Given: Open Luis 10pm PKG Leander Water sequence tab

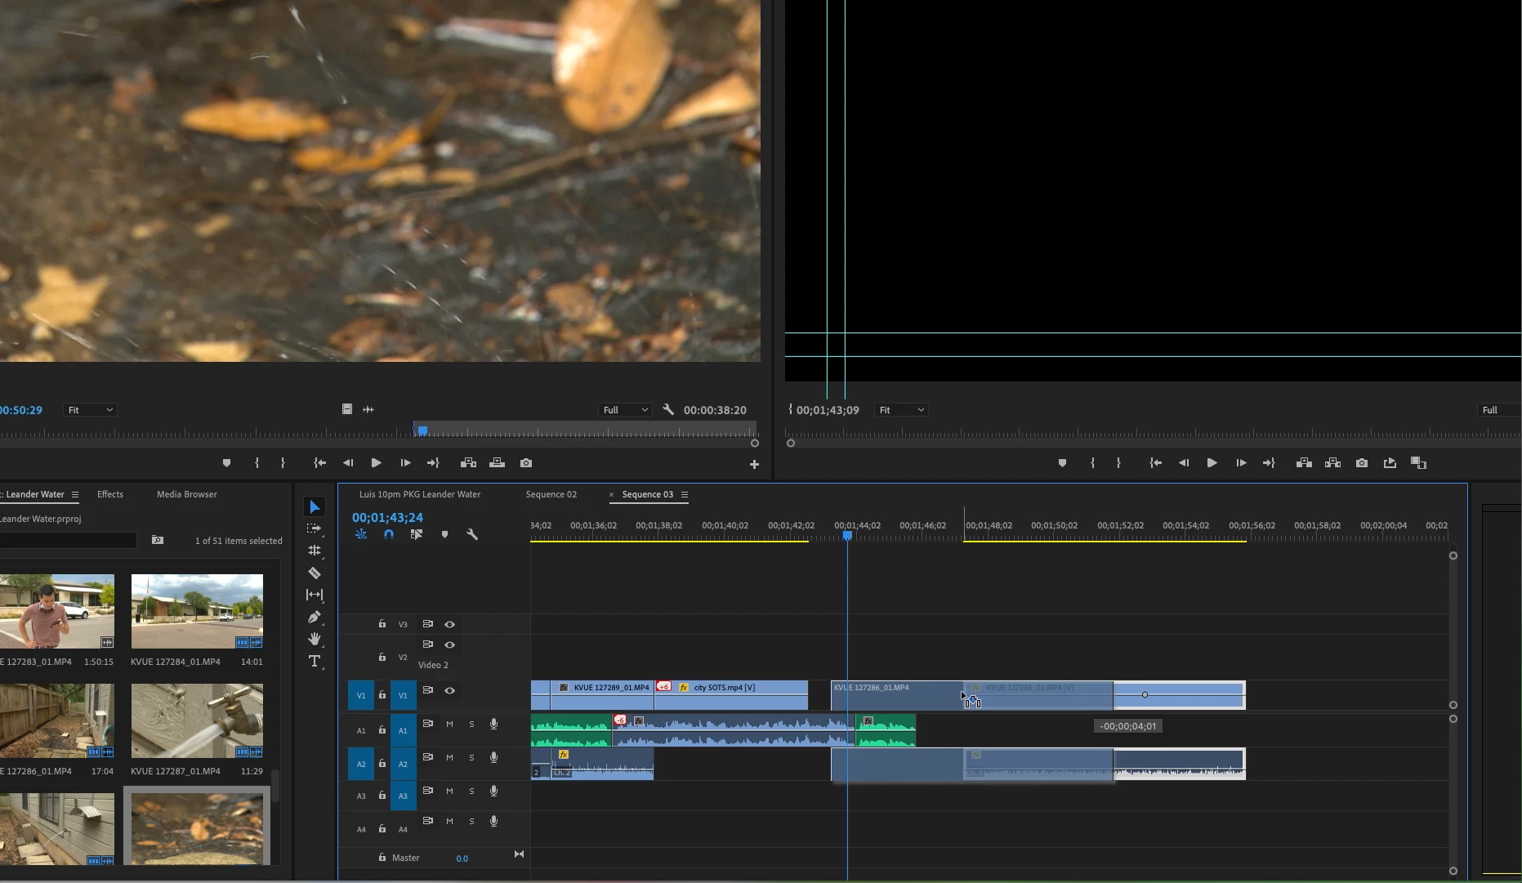Looking at the screenshot, I should tap(420, 494).
